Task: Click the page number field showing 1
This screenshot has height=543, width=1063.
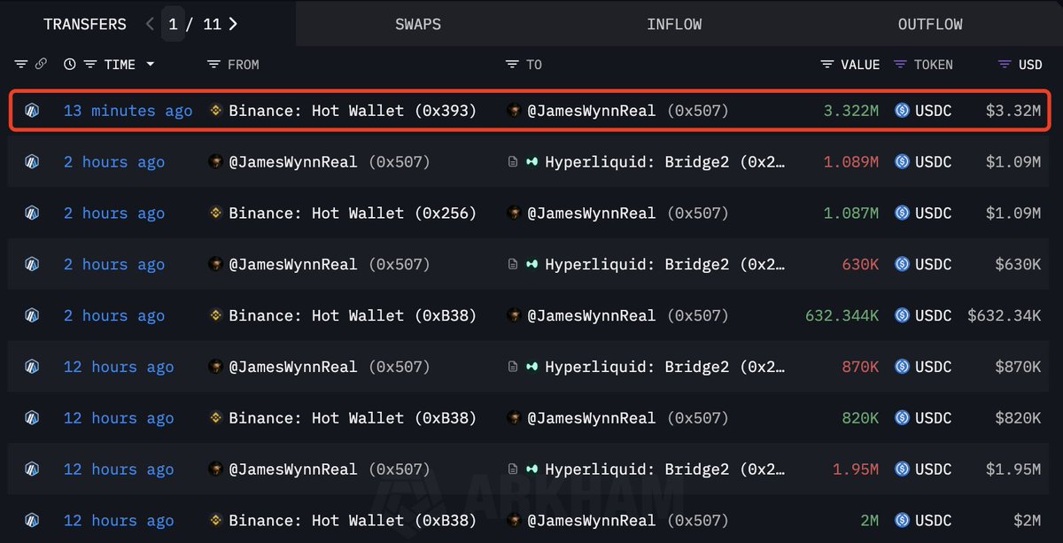Action: click(174, 24)
